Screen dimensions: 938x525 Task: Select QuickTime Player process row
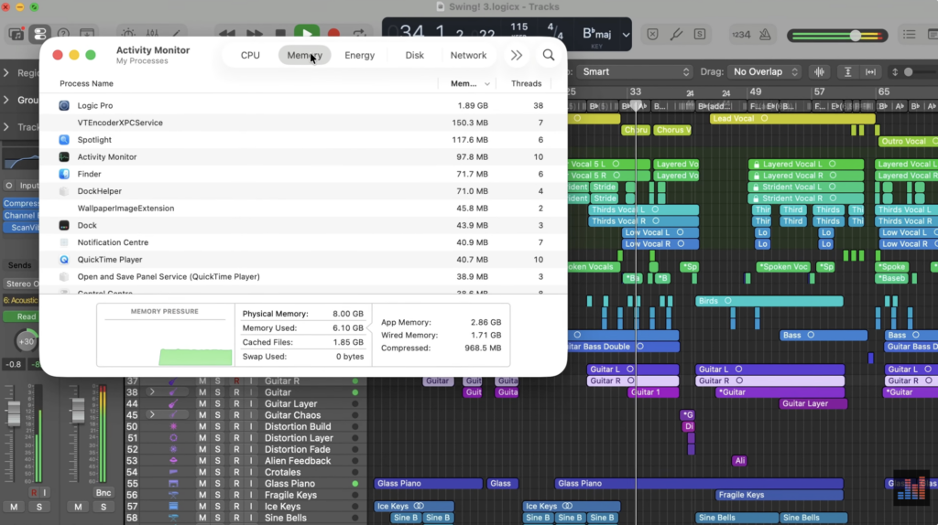(303, 260)
